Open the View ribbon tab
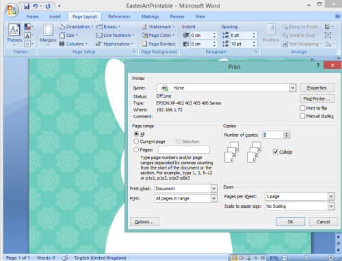The width and height of the screenshot is (342, 261). (200, 16)
